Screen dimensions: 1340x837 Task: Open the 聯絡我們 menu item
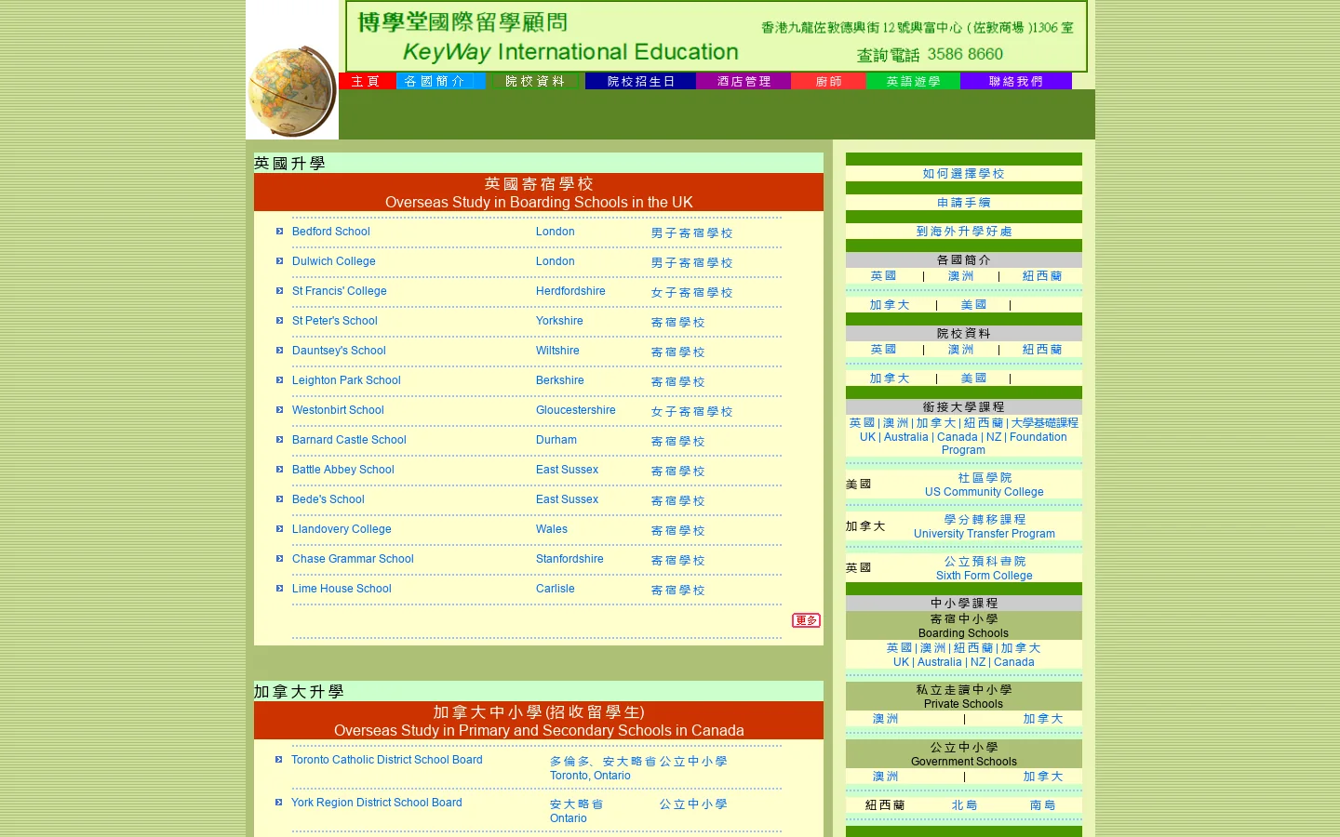pos(1015,81)
